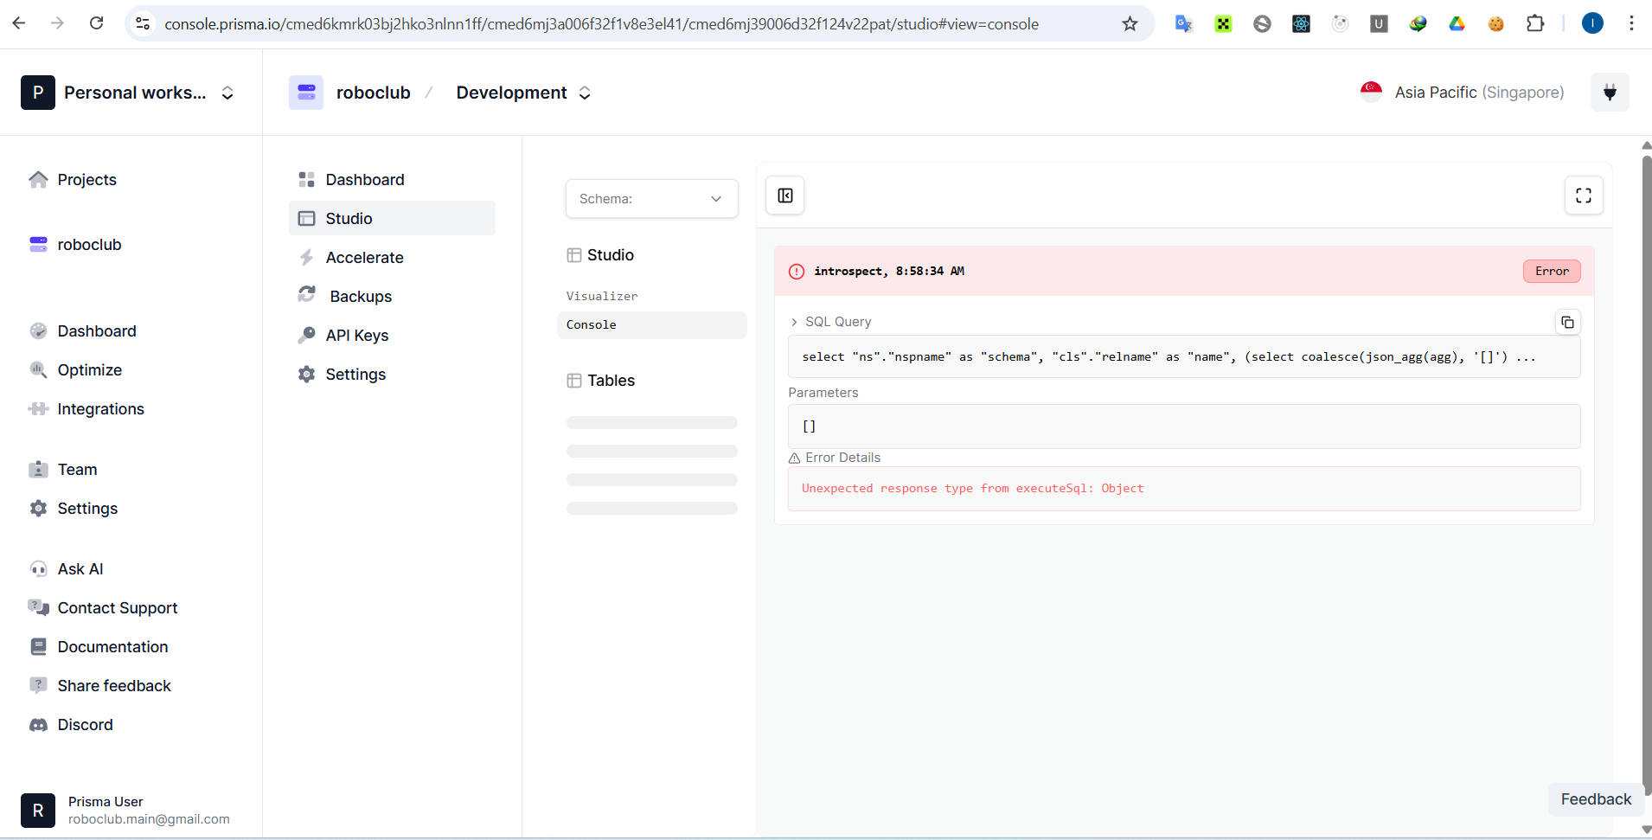
Task: Click the roboclub project icon in header
Action: (306, 93)
